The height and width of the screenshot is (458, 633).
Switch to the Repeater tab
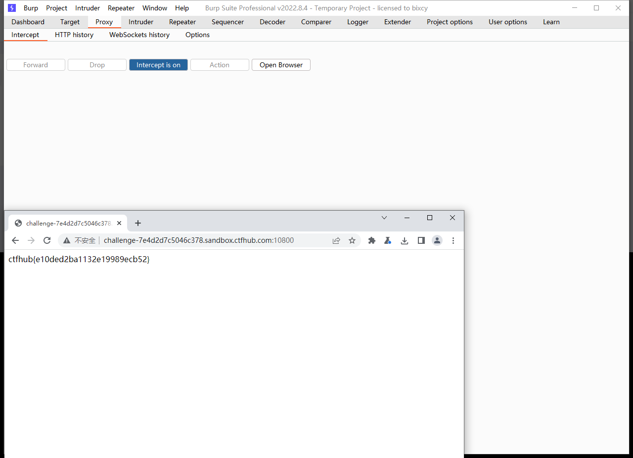click(182, 22)
